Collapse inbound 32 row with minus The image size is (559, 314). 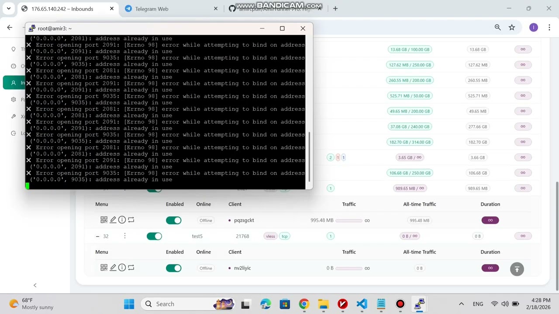coord(97,236)
